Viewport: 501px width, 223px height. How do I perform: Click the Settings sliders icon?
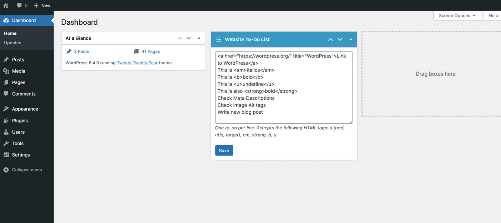pos(6,155)
